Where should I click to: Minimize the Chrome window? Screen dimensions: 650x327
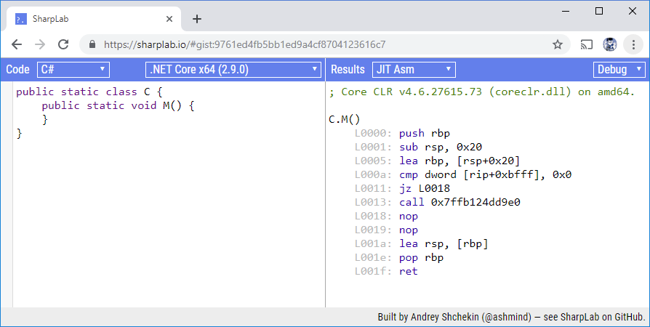pos(566,11)
